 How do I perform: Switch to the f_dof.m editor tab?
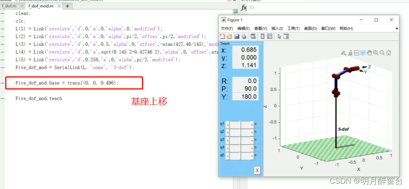[x=9, y=6]
